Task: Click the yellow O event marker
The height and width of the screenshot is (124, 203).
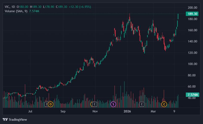Action: pyautogui.click(x=50, y=104)
